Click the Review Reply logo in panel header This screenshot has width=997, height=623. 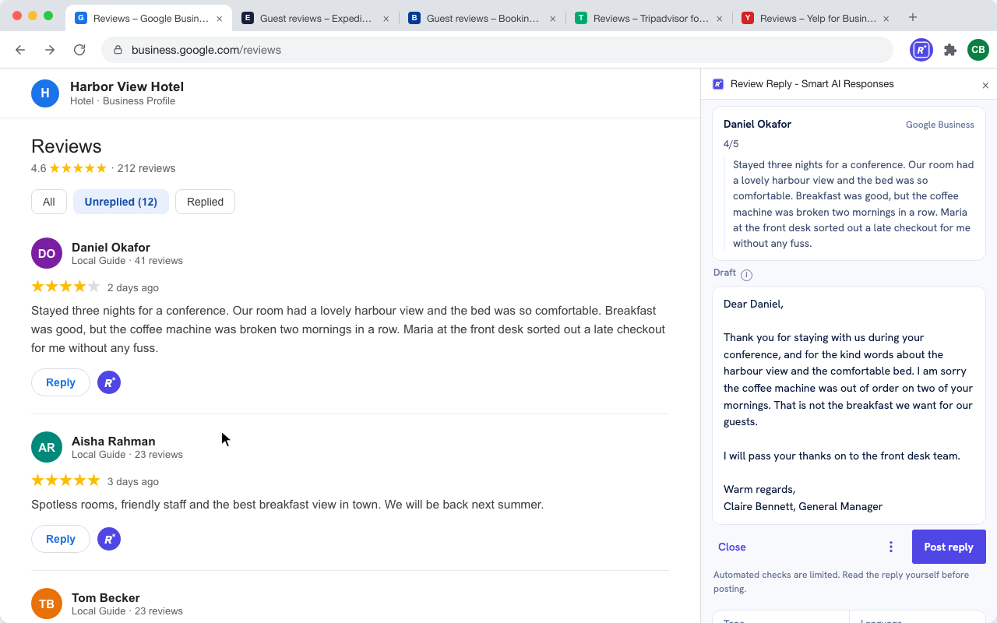718,84
